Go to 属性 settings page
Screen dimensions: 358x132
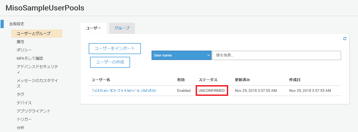(20, 42)
